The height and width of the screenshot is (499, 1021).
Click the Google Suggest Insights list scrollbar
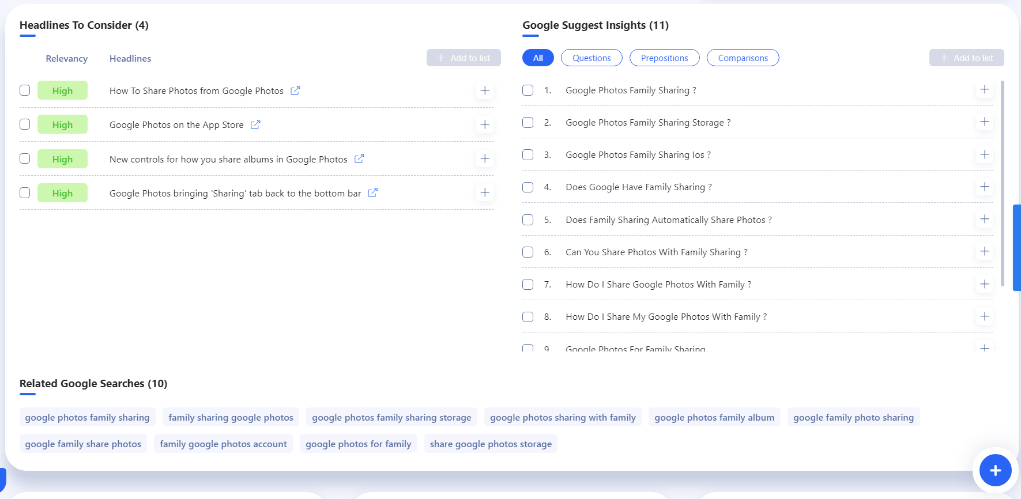pos(1003,183)
